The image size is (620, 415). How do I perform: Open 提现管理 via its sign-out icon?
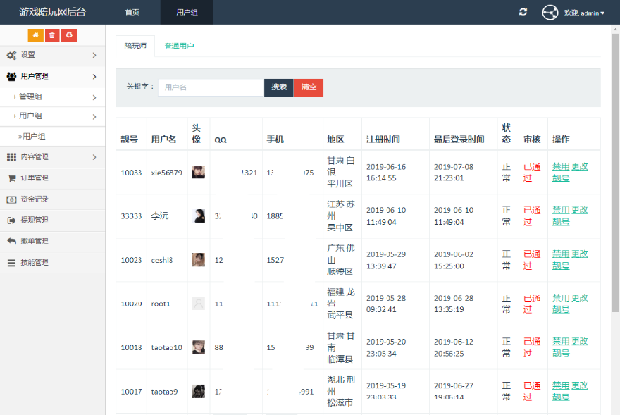(11, 221)
